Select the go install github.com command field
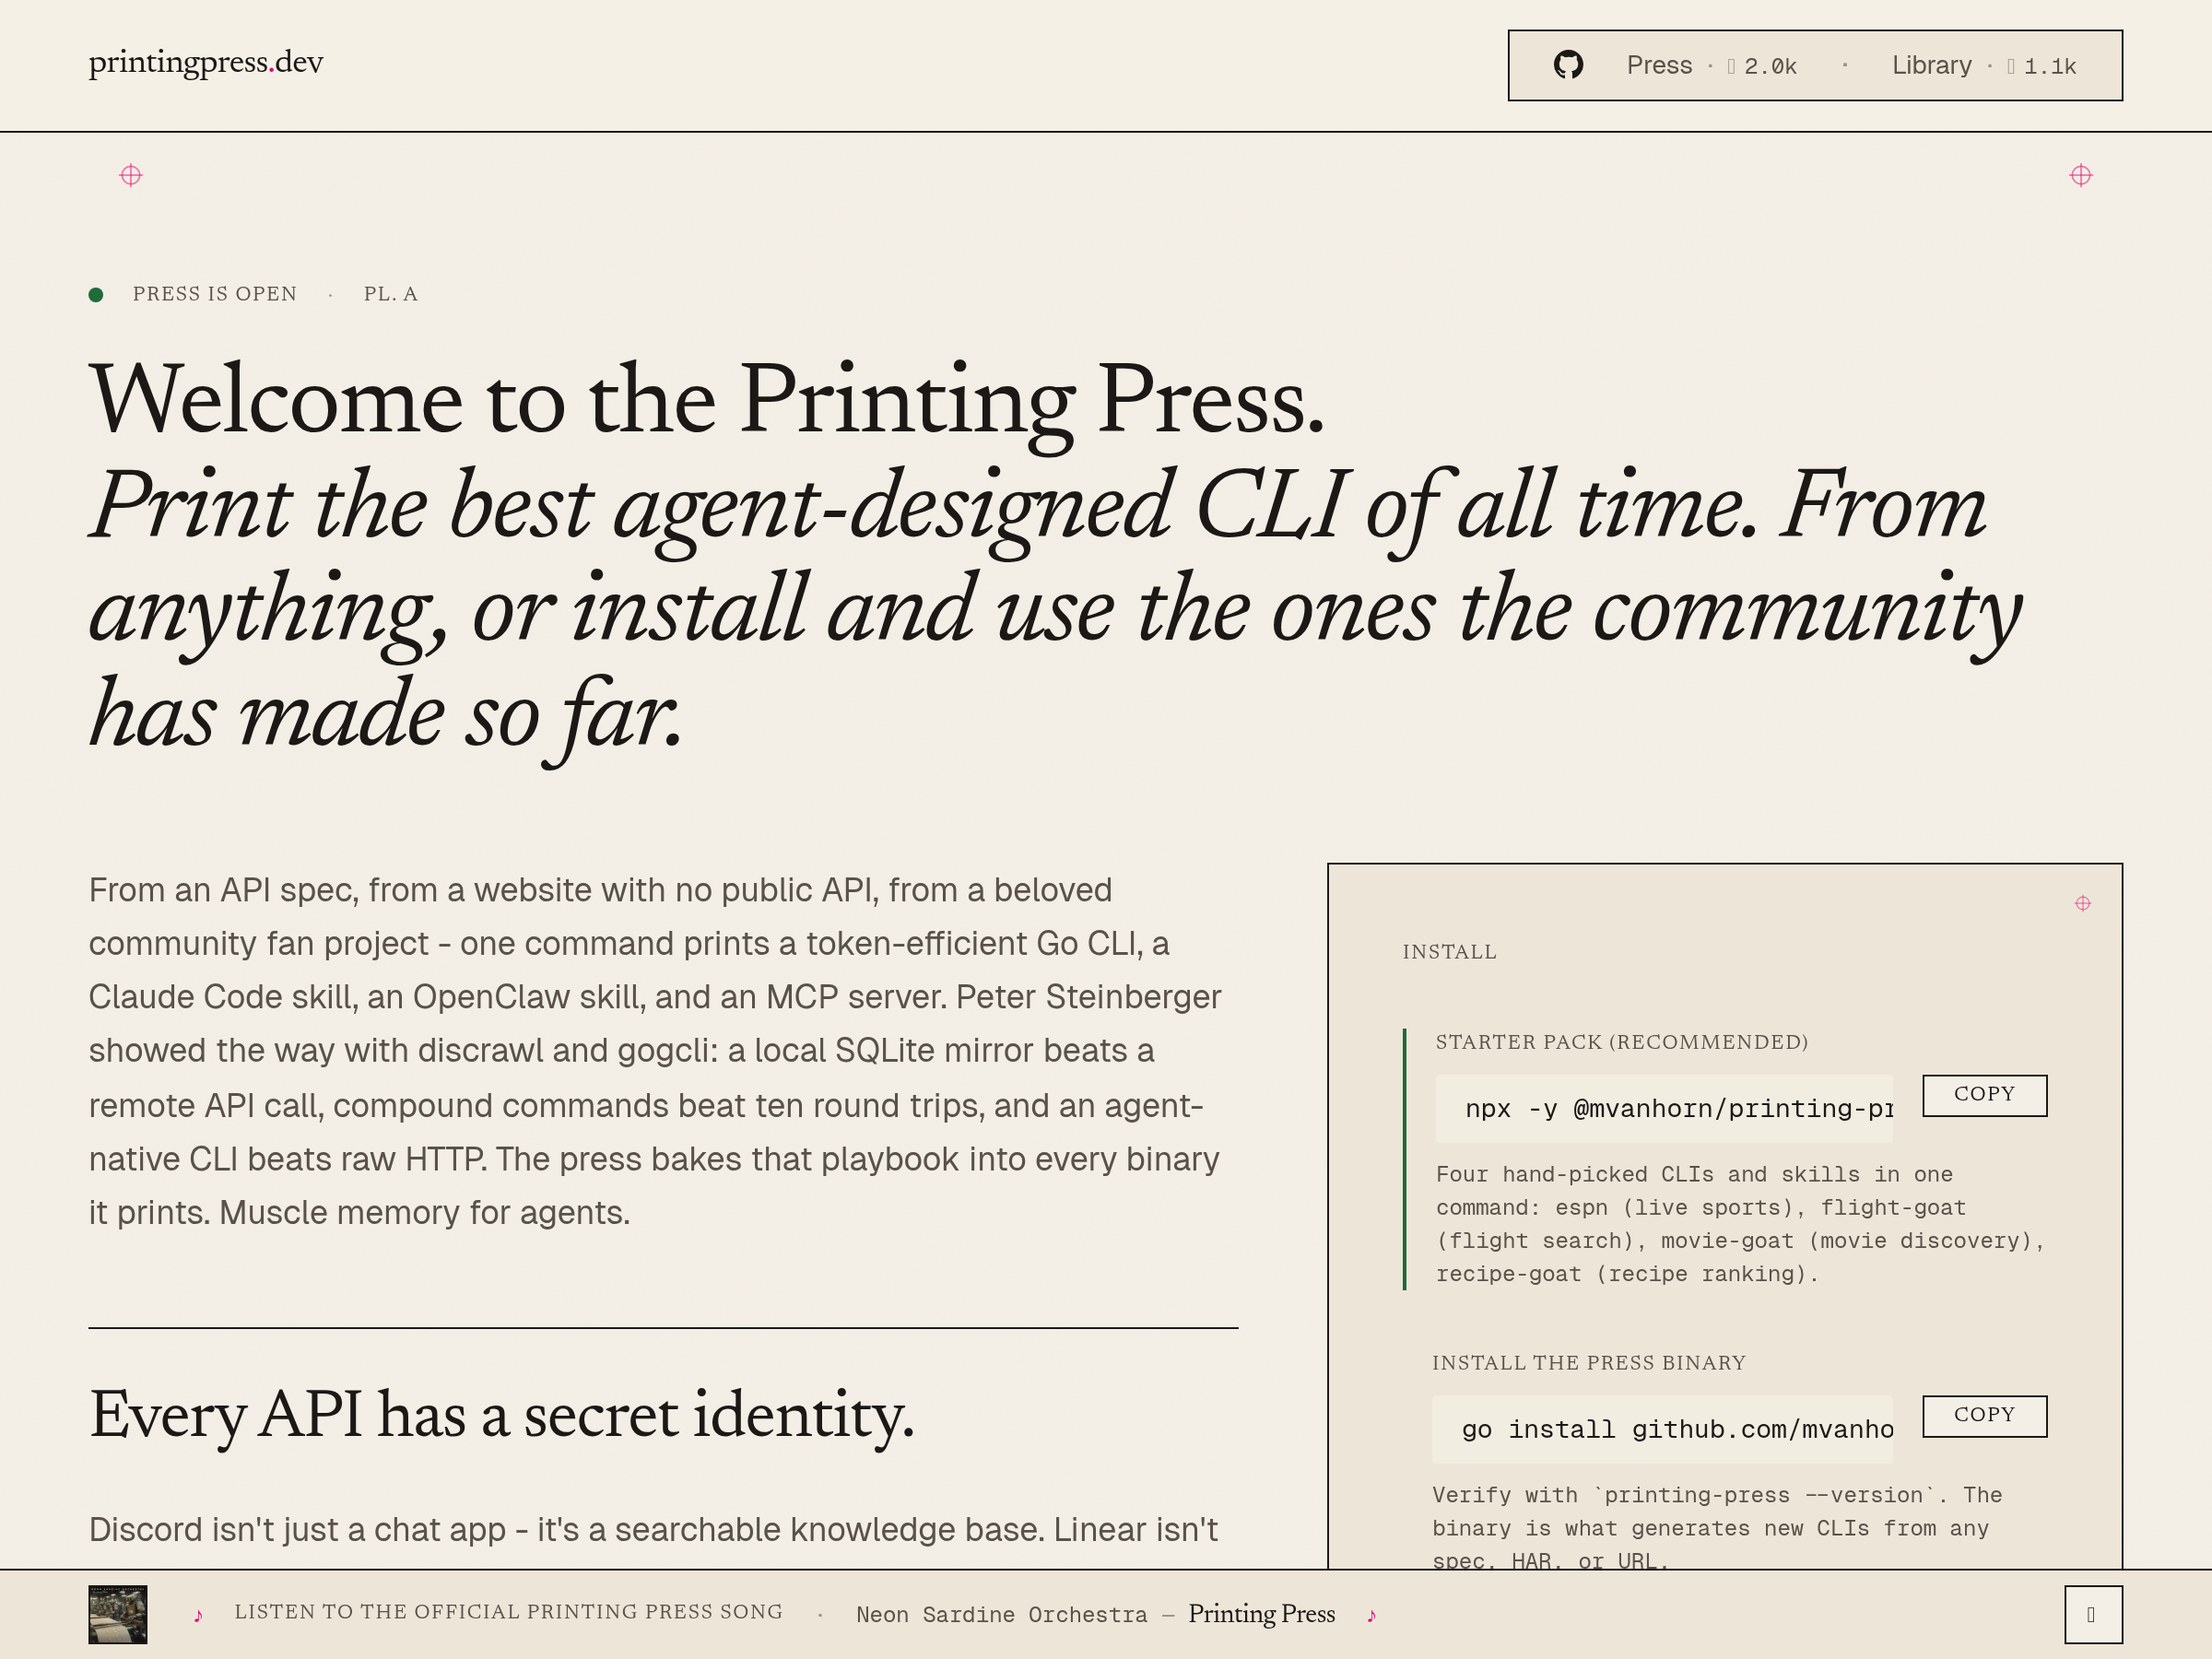Viewport: 2212px width, 1659px height. pyautogui.click(x=1662, y=1429)
